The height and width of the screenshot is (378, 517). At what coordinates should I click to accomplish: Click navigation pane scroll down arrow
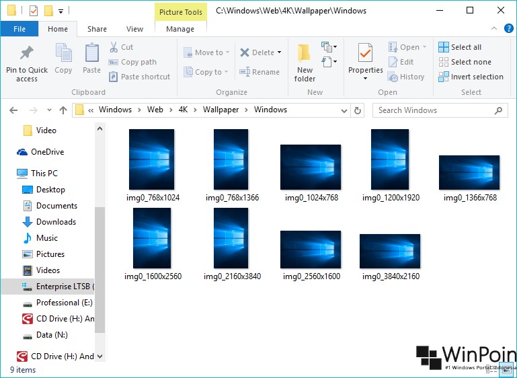coord(100,356)
